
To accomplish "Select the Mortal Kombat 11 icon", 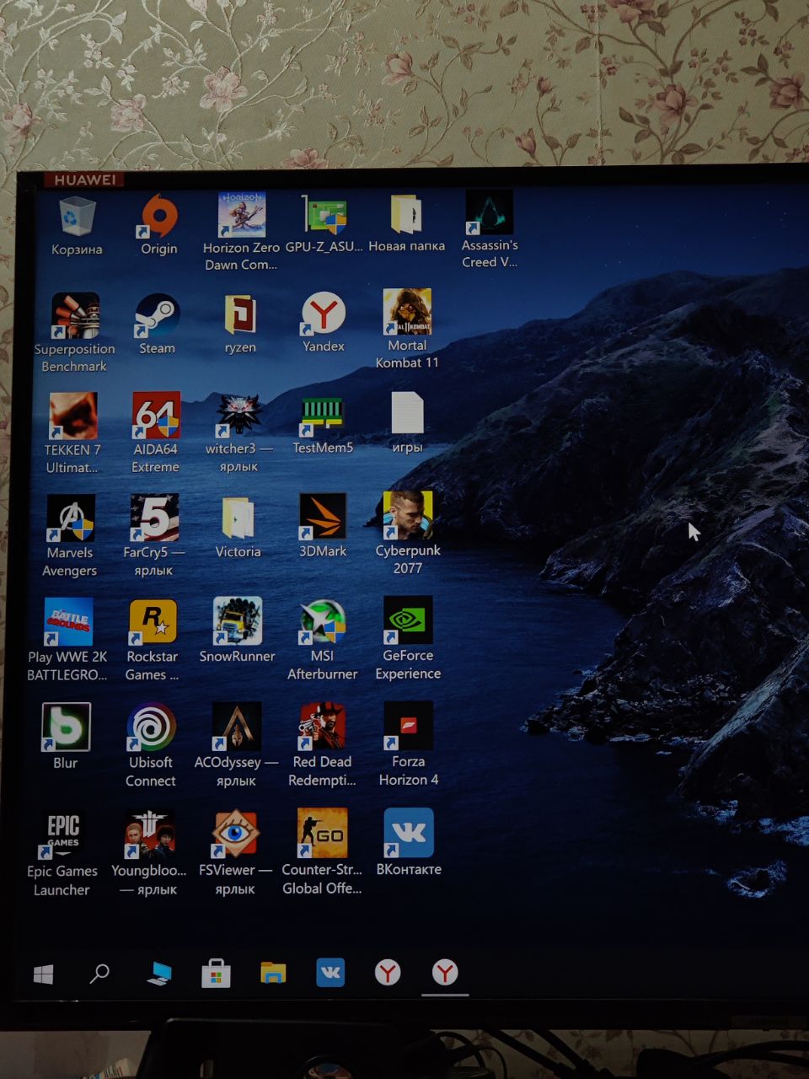I will click(407, 312).
